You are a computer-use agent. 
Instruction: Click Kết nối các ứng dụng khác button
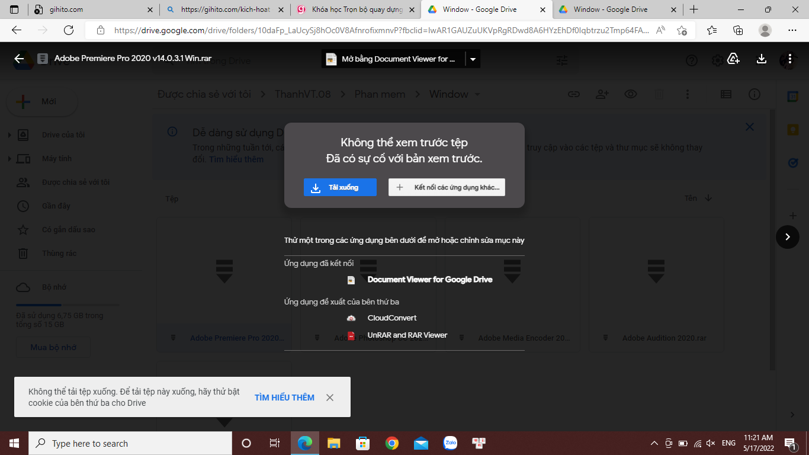tap(447, 187)
